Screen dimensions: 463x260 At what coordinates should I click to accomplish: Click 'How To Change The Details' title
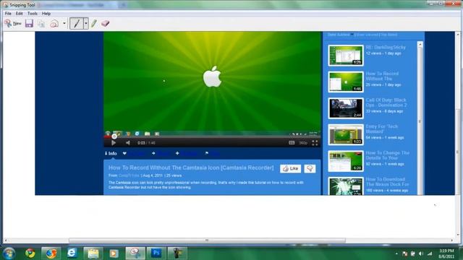388,155
